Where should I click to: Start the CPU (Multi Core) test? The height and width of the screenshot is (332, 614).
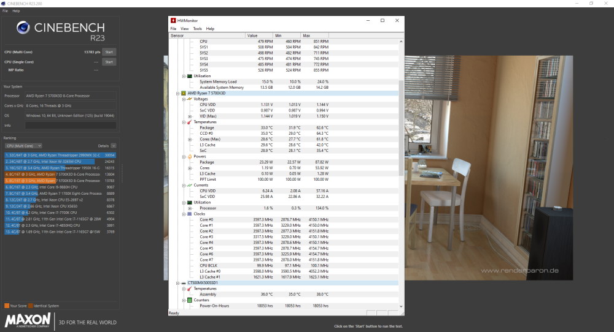[x=109, y=52]
